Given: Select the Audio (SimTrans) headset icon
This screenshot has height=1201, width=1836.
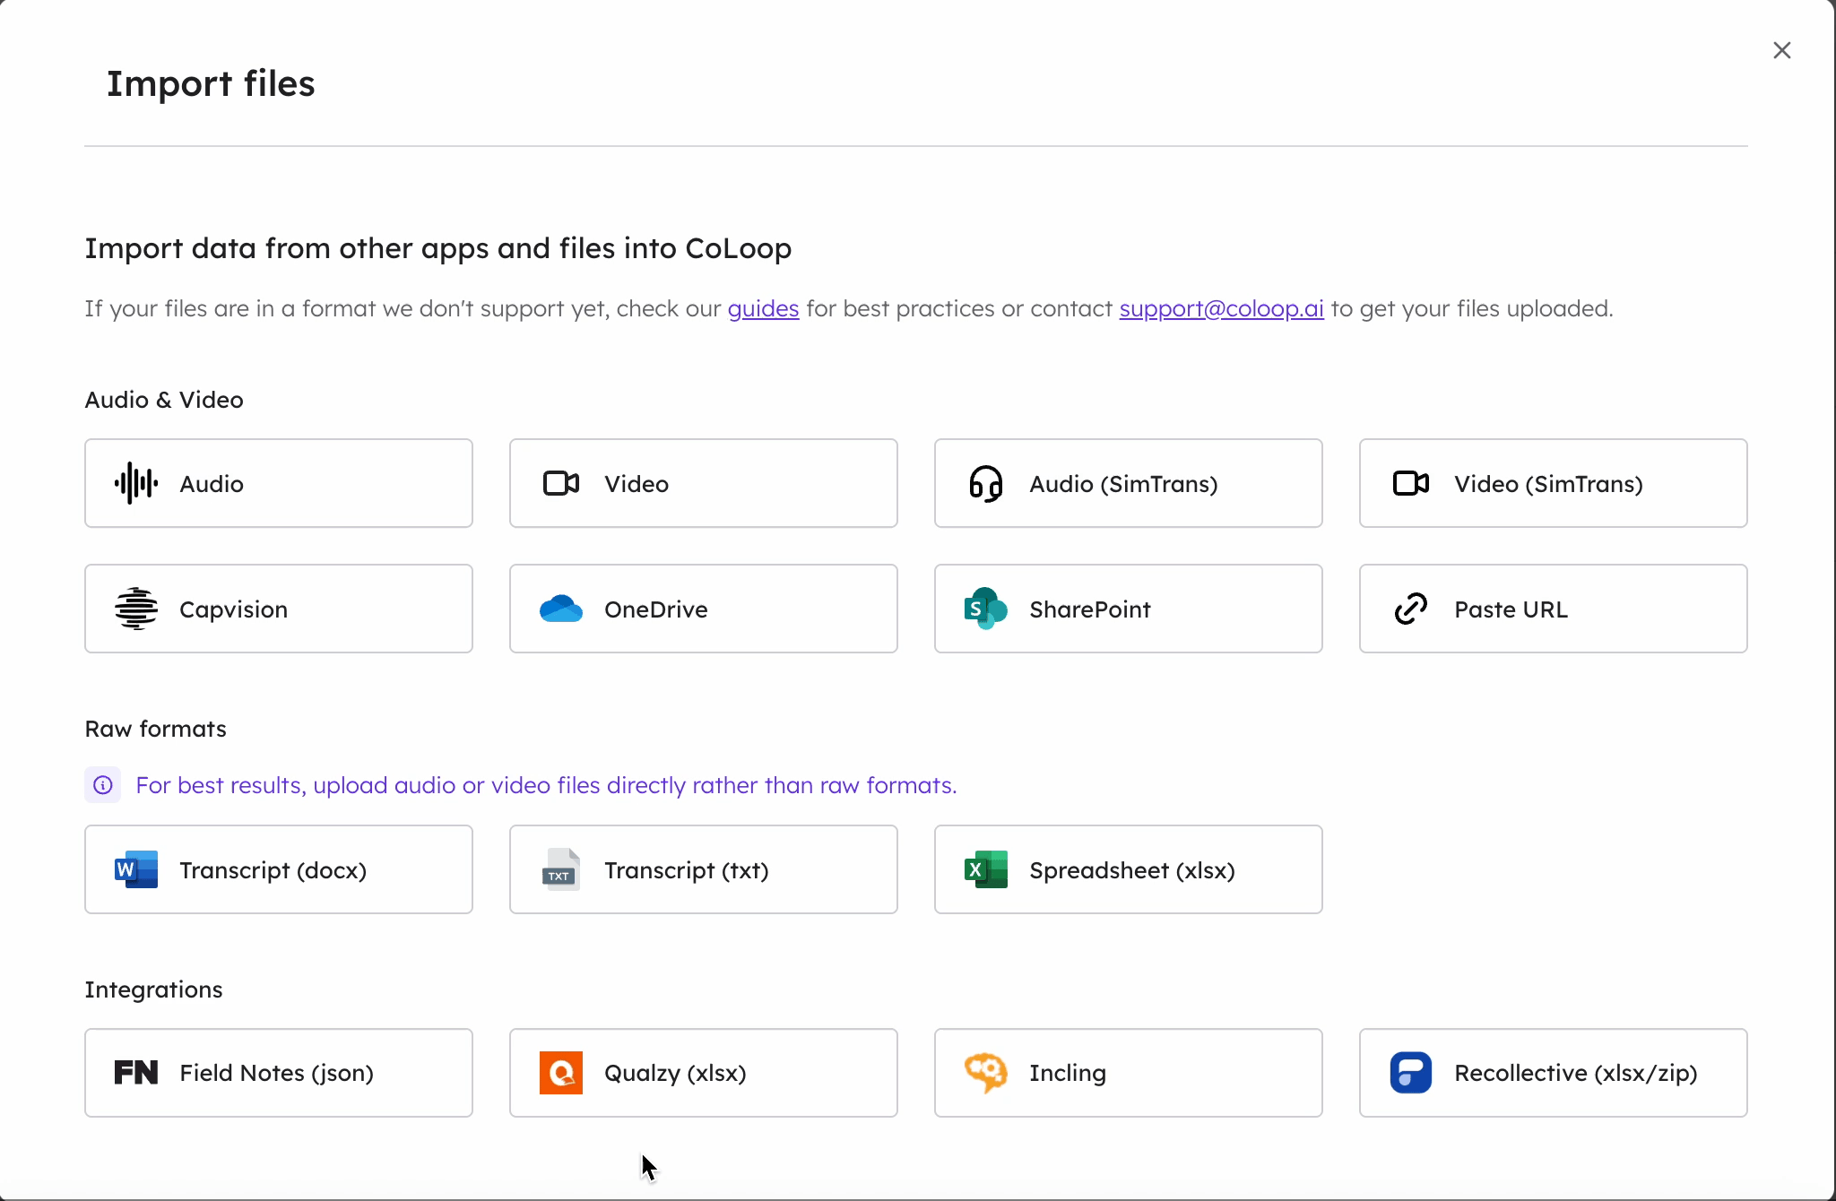Looking at the screenshot, I should pos(985,483).
